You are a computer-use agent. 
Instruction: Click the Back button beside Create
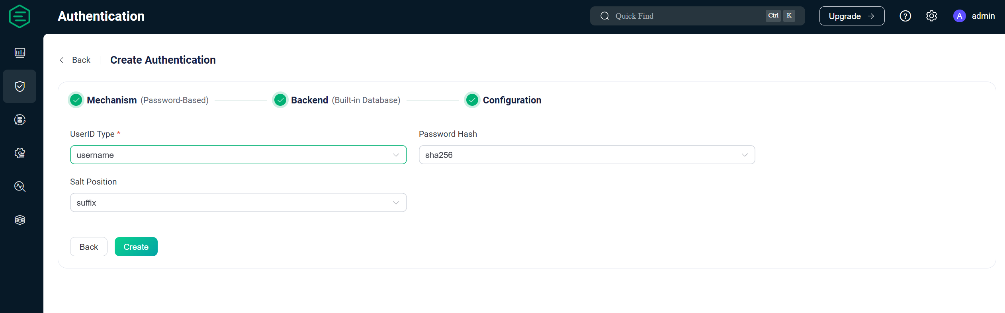coord(89,247)
